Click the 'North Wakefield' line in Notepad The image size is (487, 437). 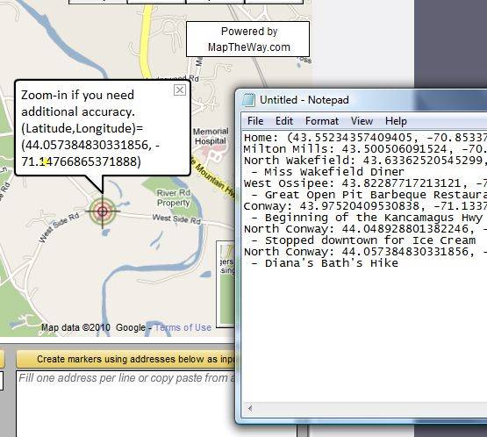click(x=365, y=161)
